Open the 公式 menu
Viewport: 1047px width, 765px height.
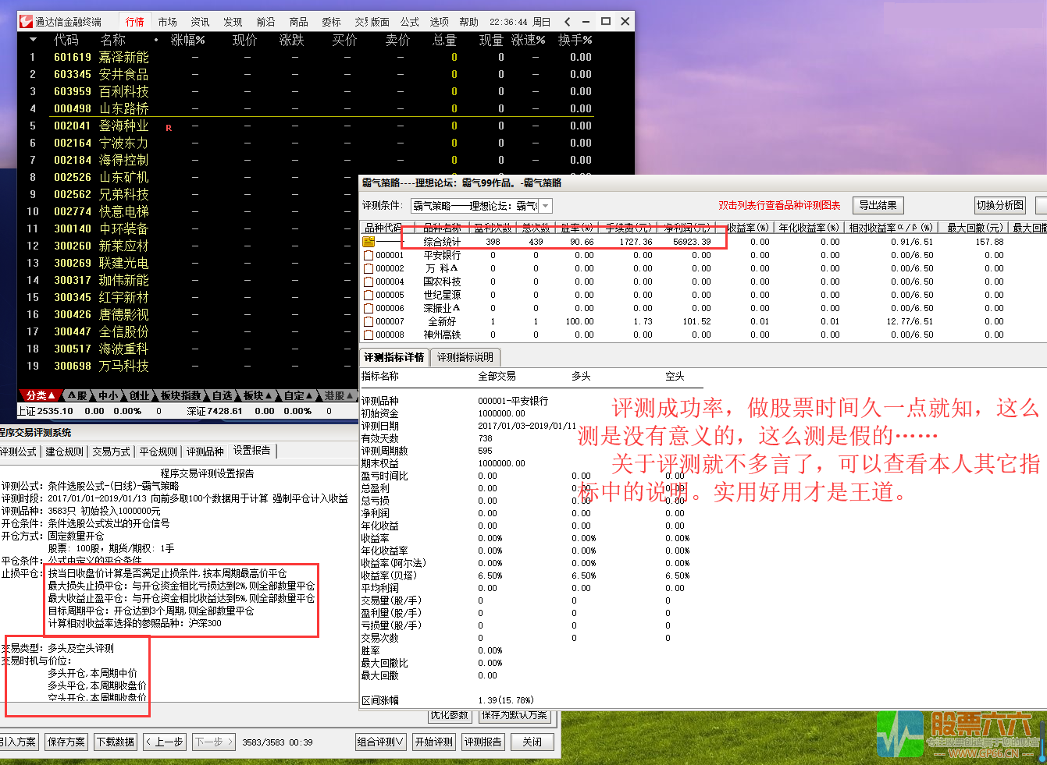[409, 21]
